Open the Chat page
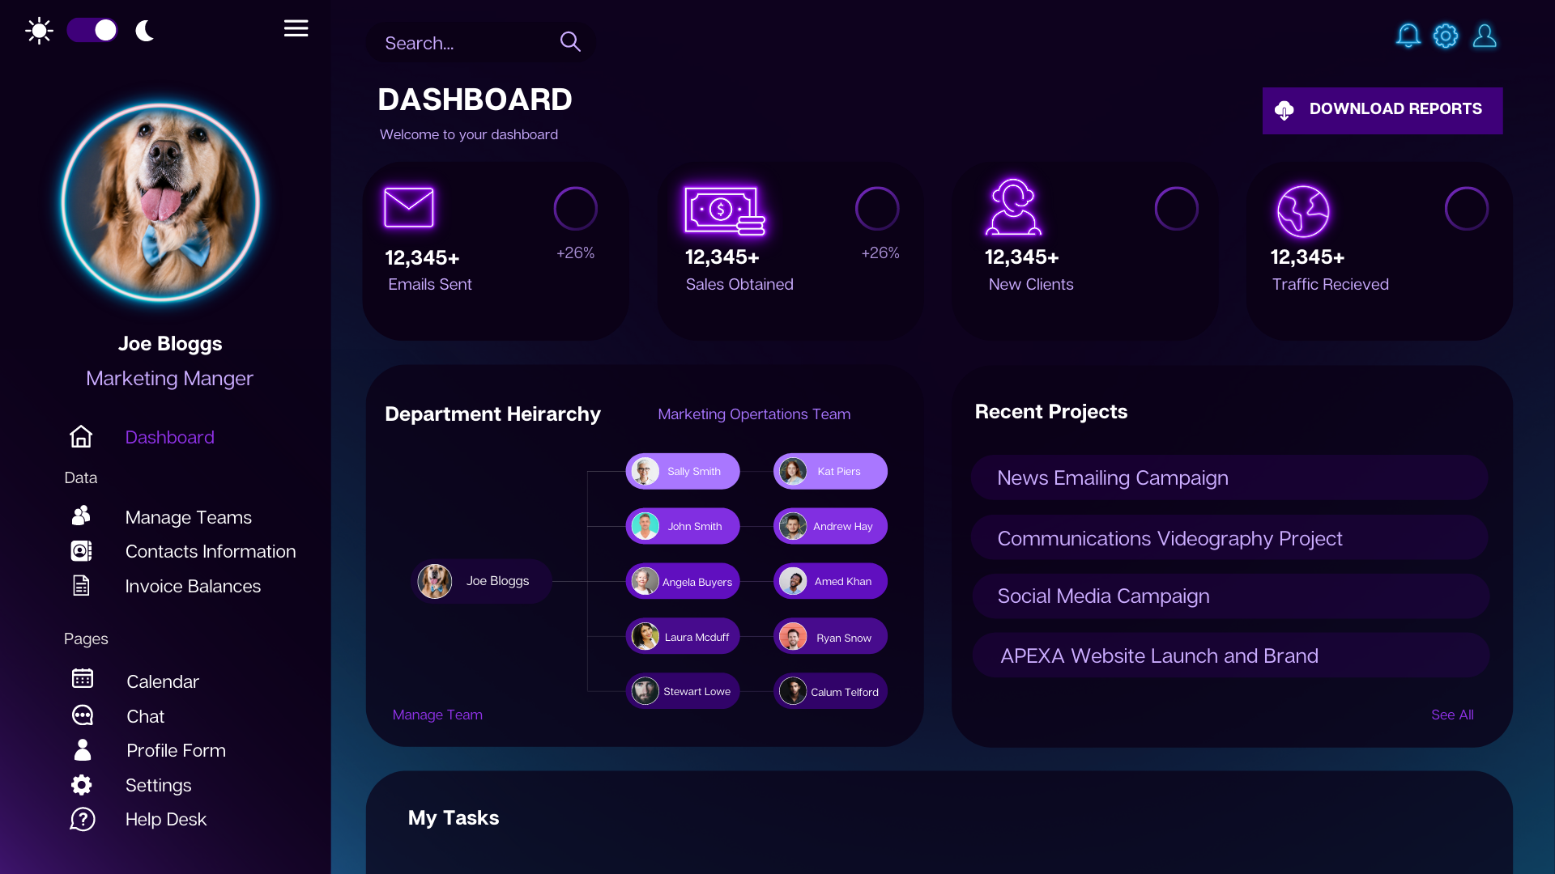 (146, 717)
